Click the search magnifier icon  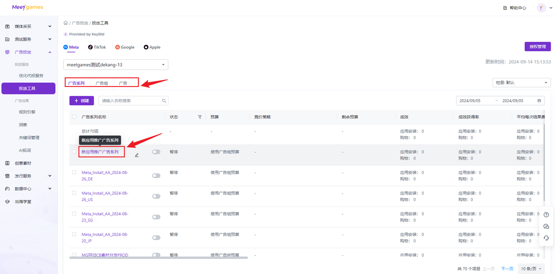click(x=164, y=101)
